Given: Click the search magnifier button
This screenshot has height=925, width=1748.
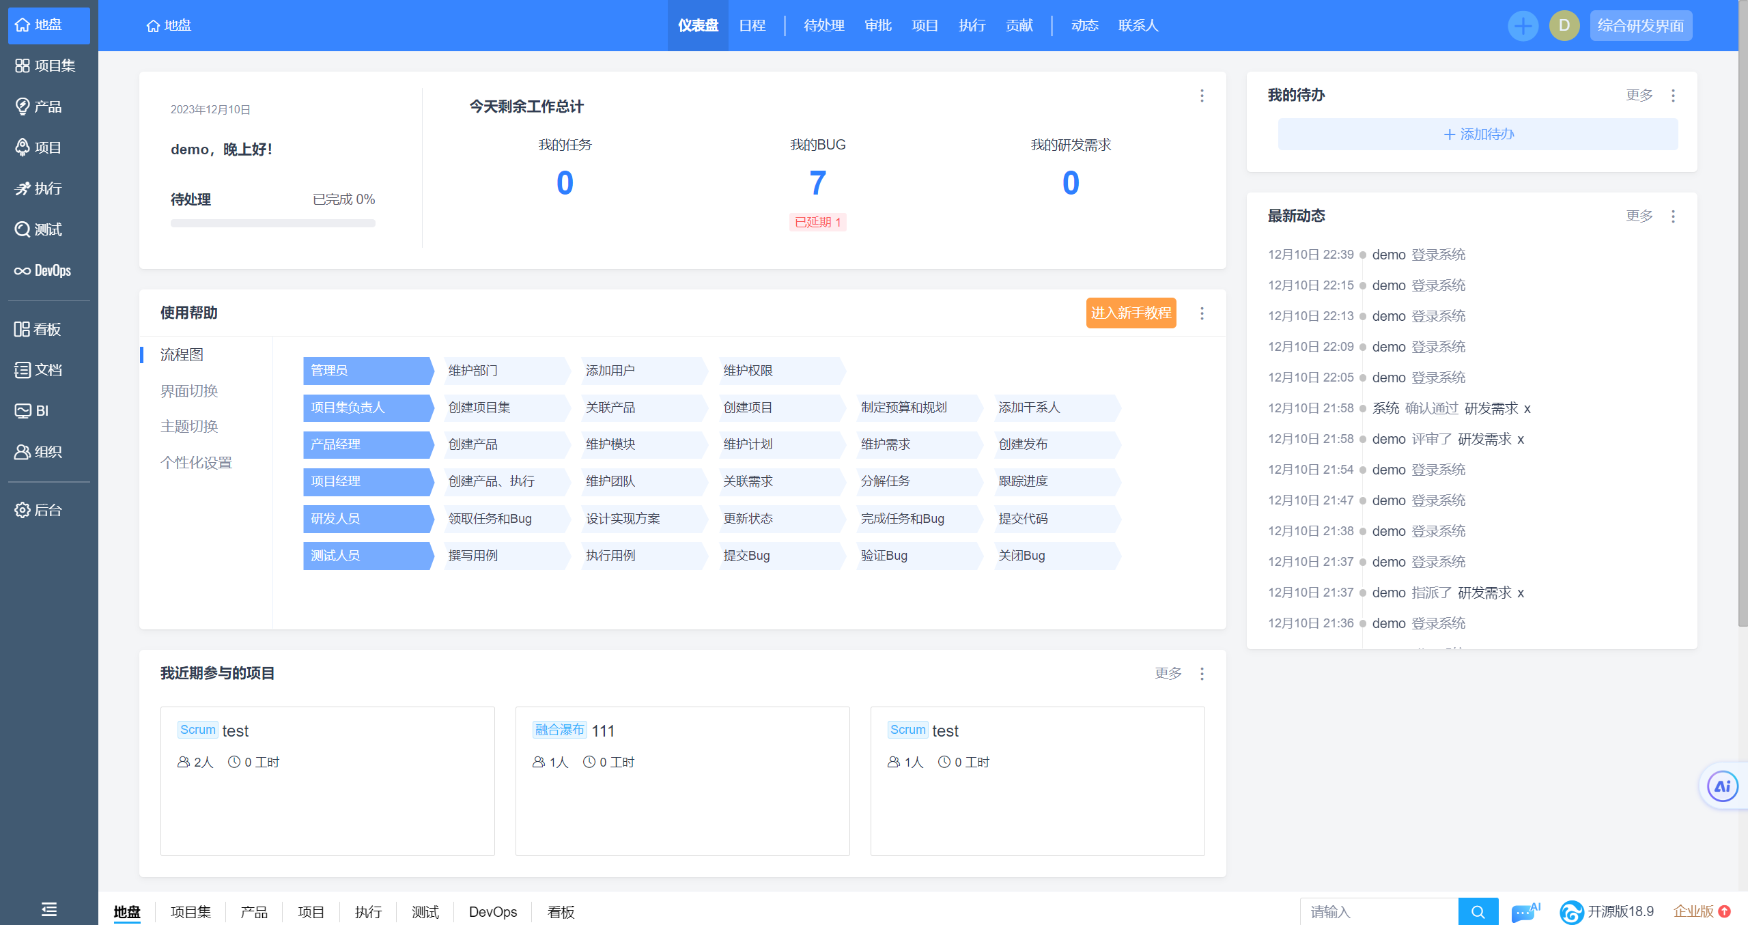Looking at the screenshot, I should pos(1478,911).
